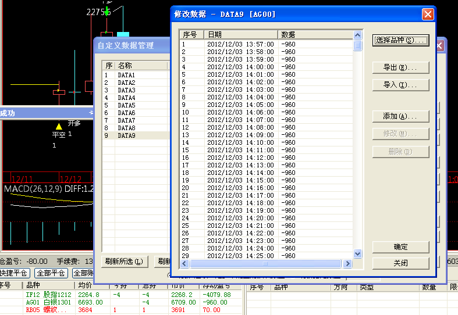Select DATA4 in custom data list

tap(136, 98)
